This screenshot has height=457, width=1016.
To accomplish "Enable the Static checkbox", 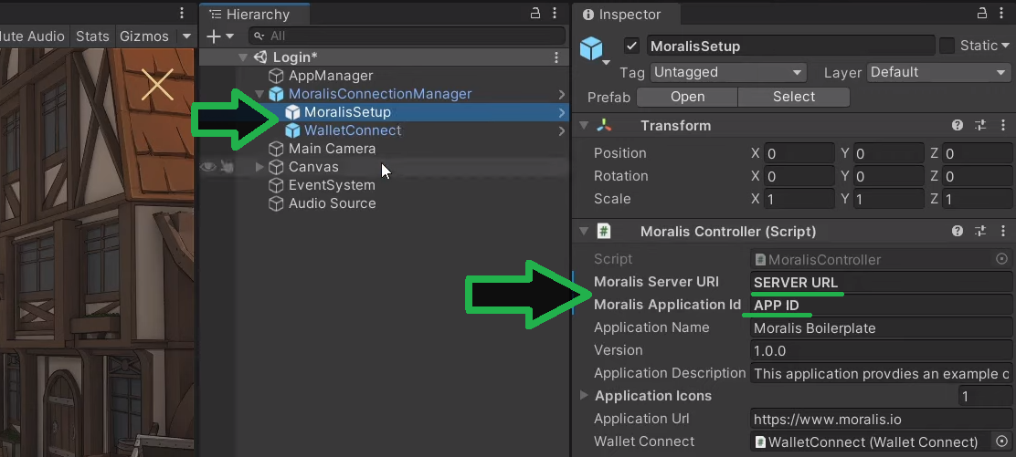I will (947, 46).
